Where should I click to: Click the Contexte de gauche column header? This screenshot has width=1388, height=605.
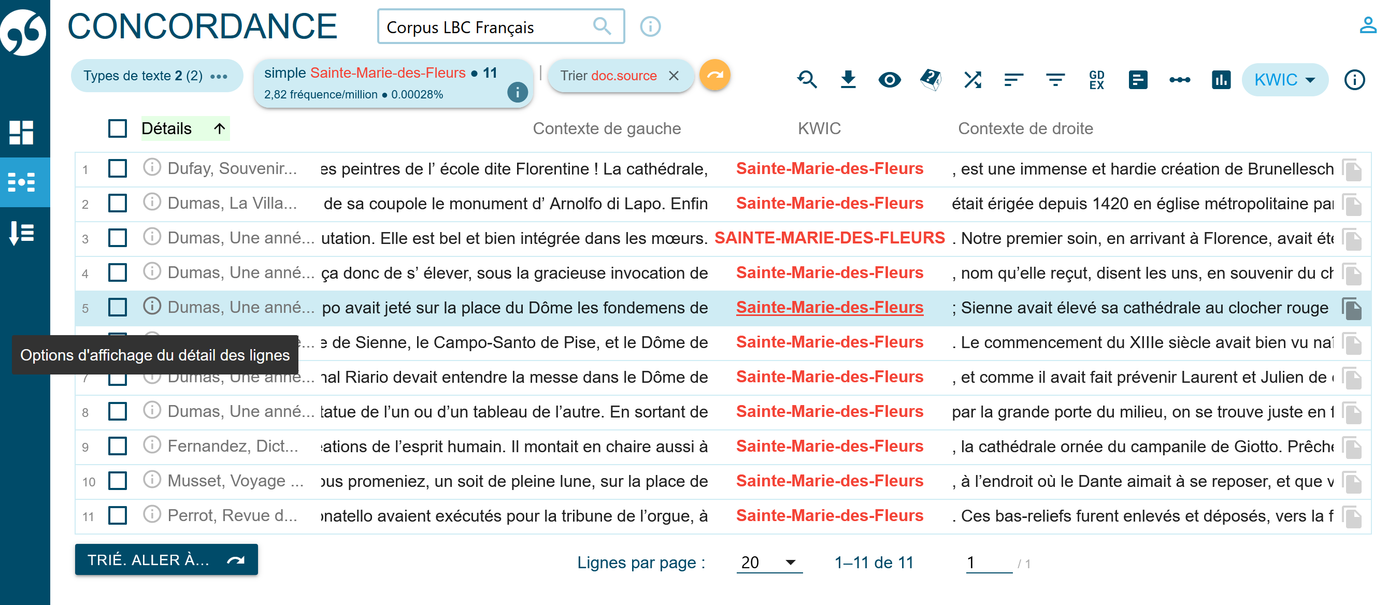(x=607, y=129)
